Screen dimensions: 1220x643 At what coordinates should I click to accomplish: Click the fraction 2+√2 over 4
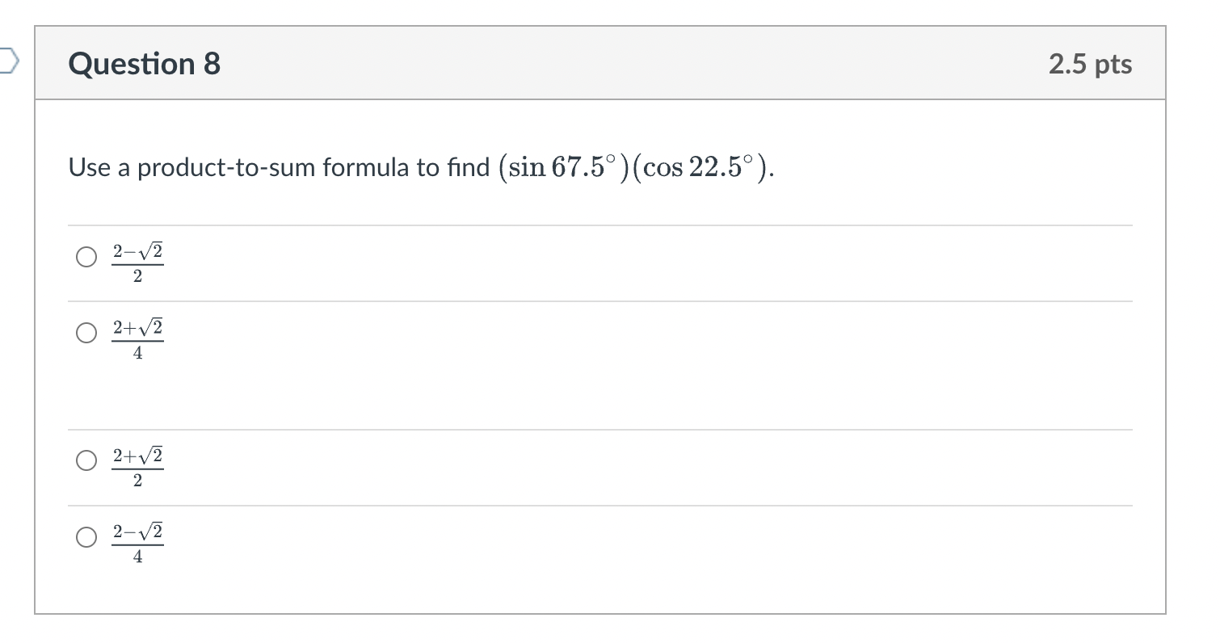(137, 336)
